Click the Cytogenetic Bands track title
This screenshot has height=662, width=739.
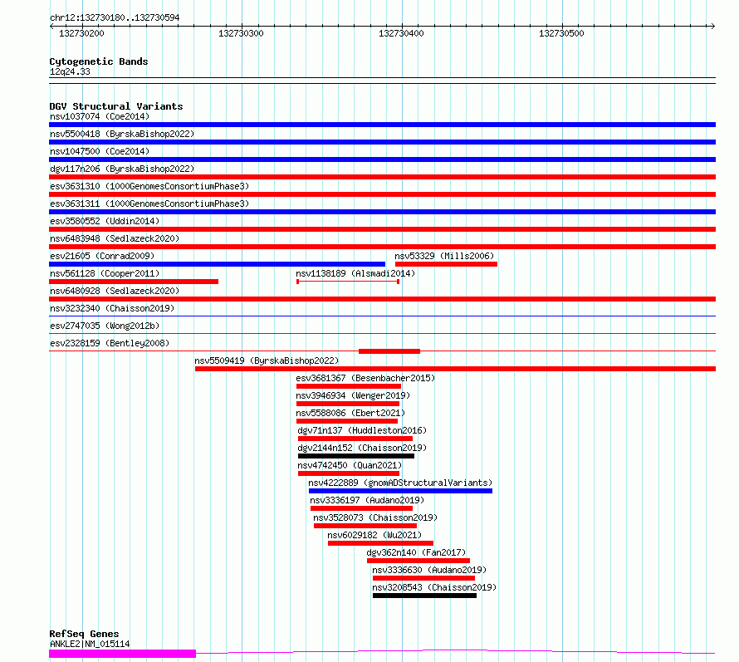[99, 61]
